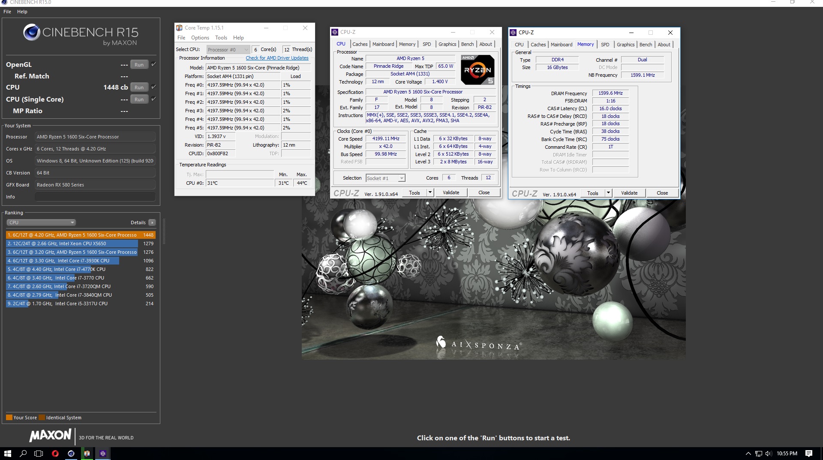Image resolution: width=823 pixels, height=460 pixels.
Task: Click the Check for AMD Driver Updates link
Action: coord(277,58)
